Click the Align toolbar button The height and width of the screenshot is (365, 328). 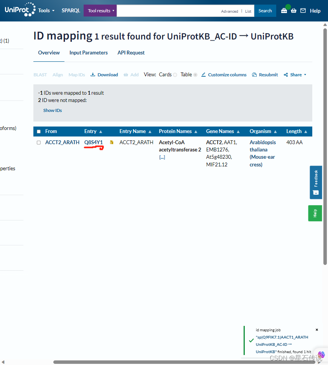(x=58, y=75)
